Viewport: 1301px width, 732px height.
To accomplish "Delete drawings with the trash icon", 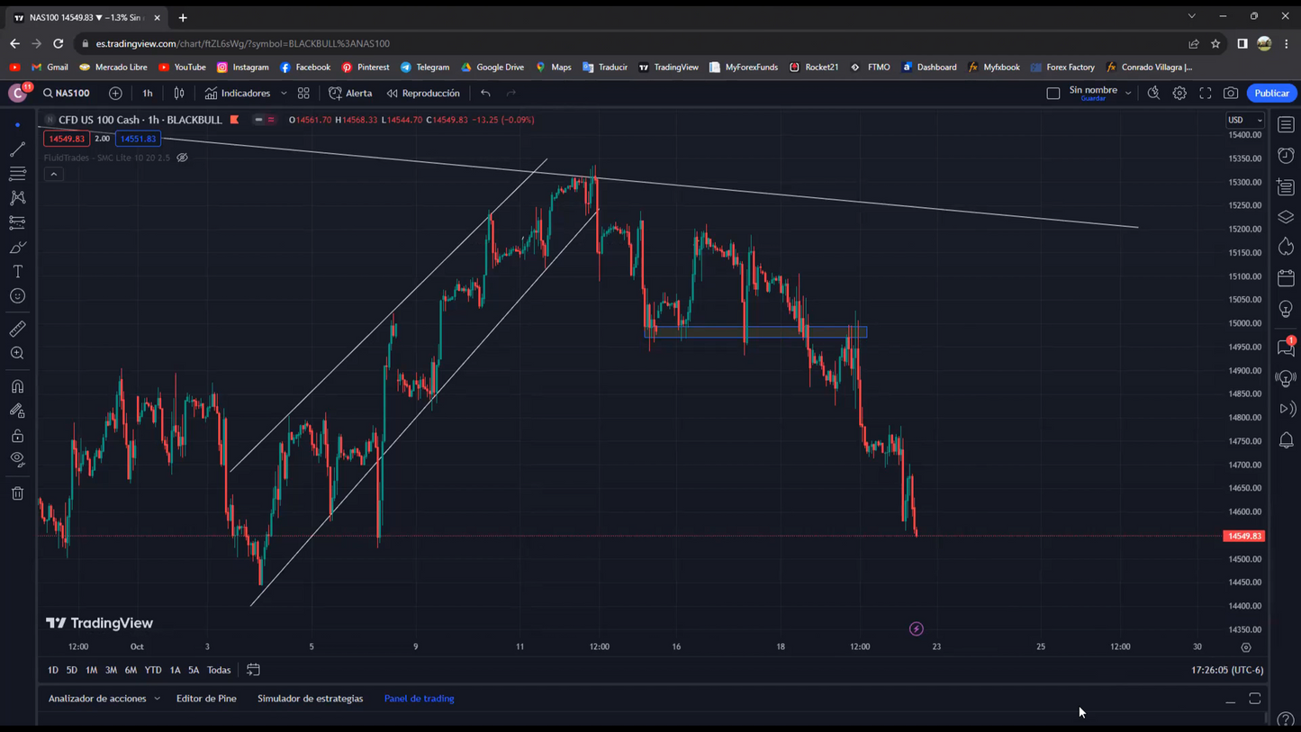I will (x=17, y=493).
